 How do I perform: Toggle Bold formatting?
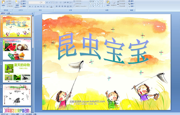30,6
